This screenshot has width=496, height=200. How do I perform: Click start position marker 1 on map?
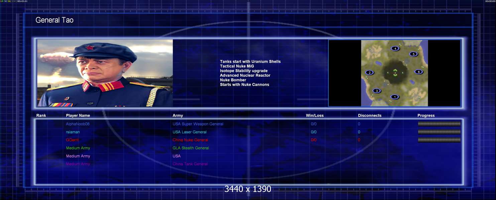(395, 97)
